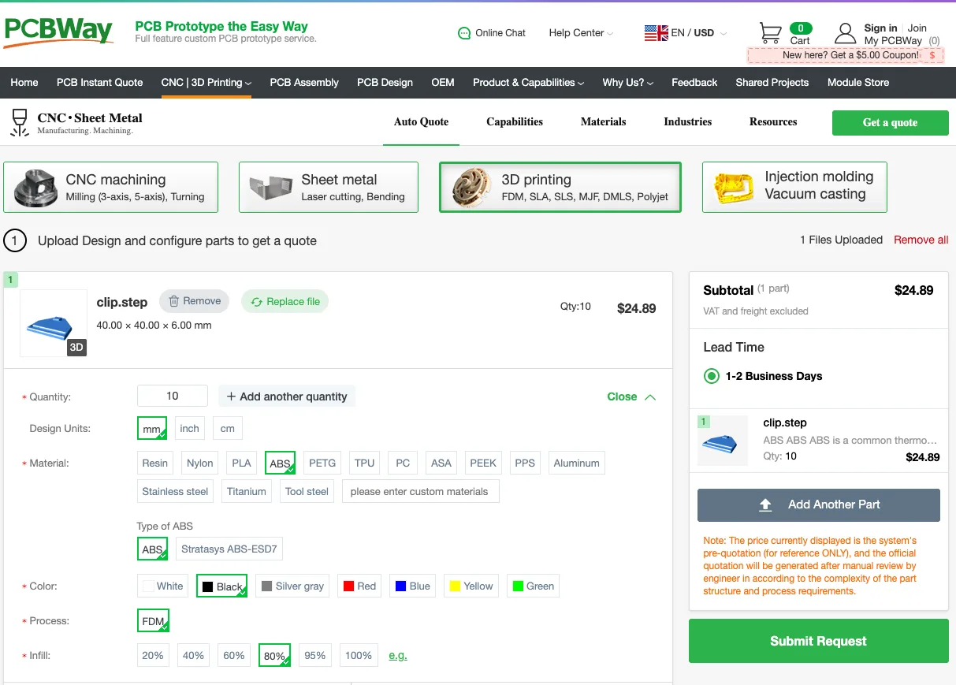Set infill to 20%
The height and width of the screenshot is (685, 956).
pos(153,655)
